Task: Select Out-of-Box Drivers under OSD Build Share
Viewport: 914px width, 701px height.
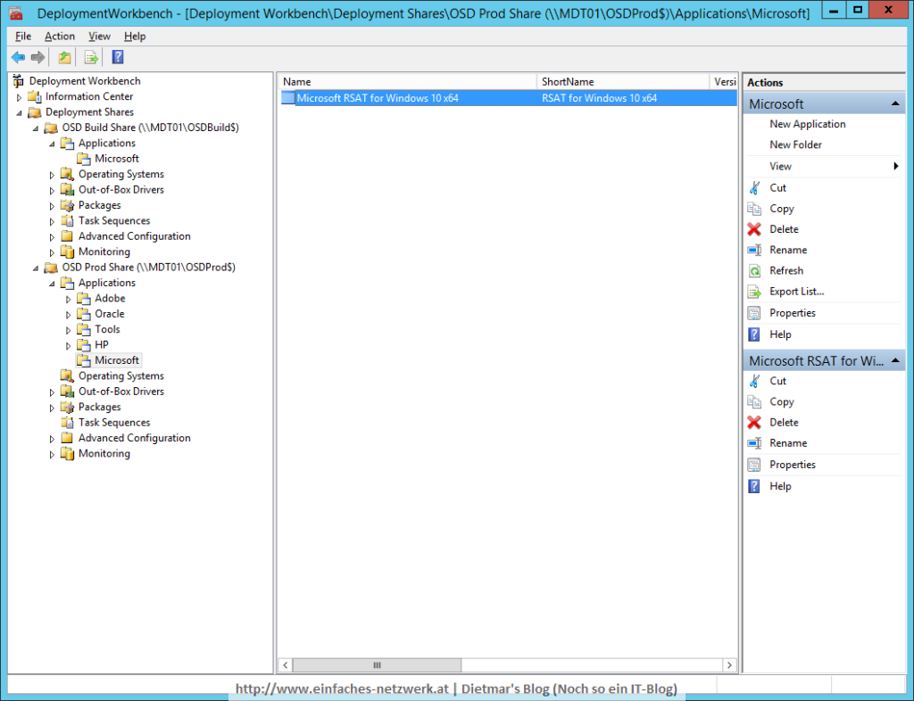Action: click(x=120, y=189)
